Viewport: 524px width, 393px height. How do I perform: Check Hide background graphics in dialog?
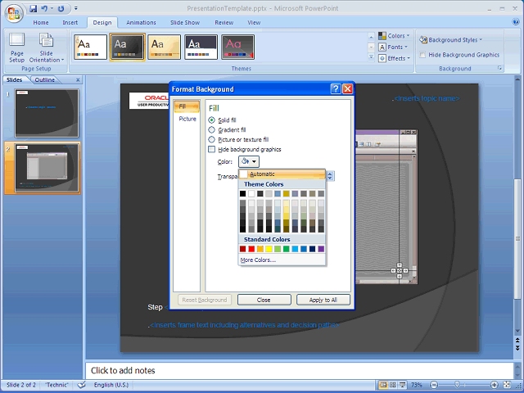[x=211, y=149]
